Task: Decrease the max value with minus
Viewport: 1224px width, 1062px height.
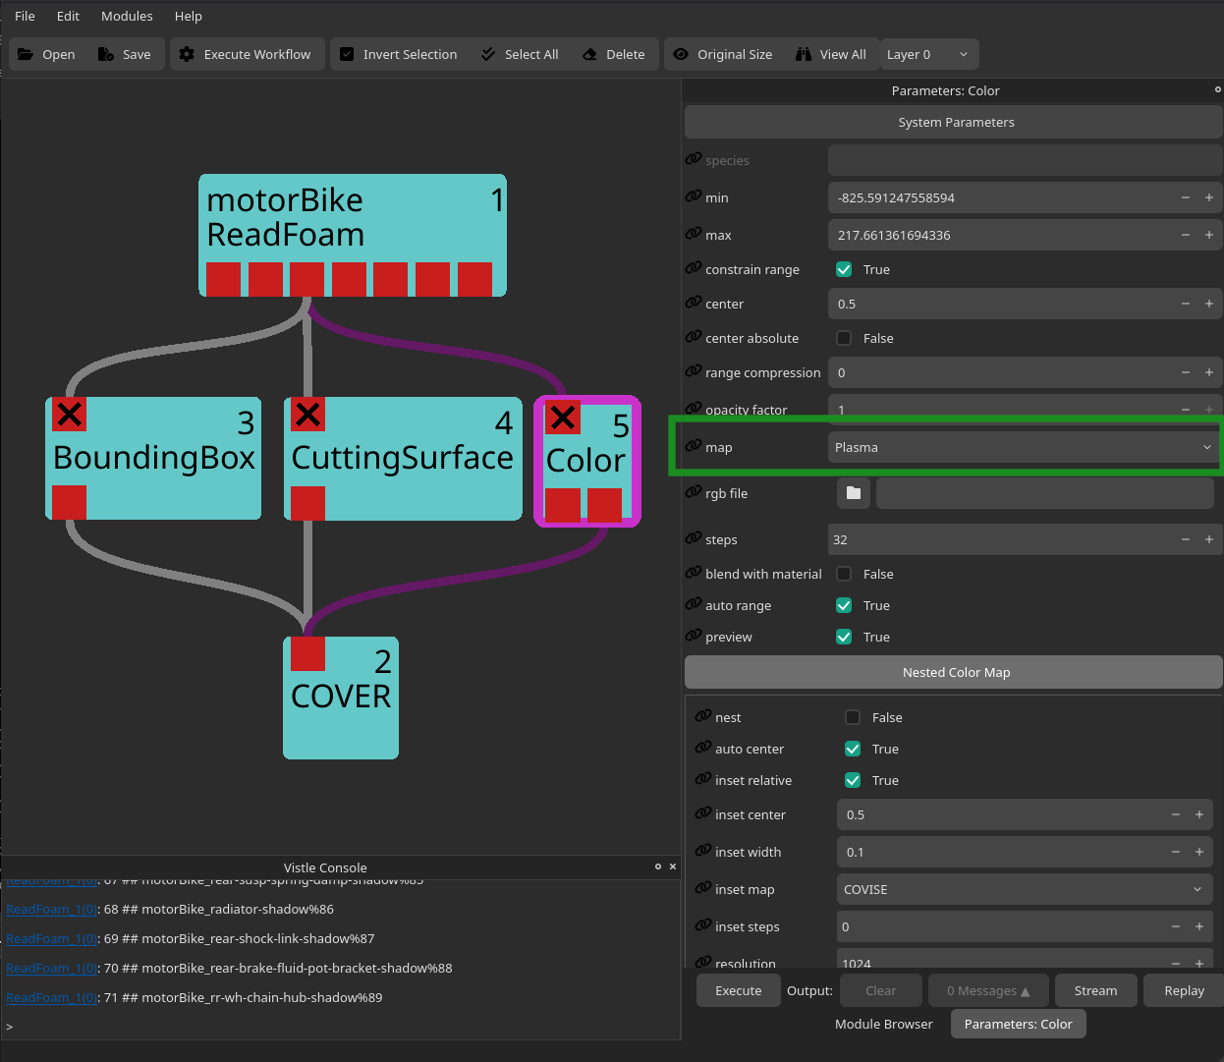Action: click(x=1186, y=235)
